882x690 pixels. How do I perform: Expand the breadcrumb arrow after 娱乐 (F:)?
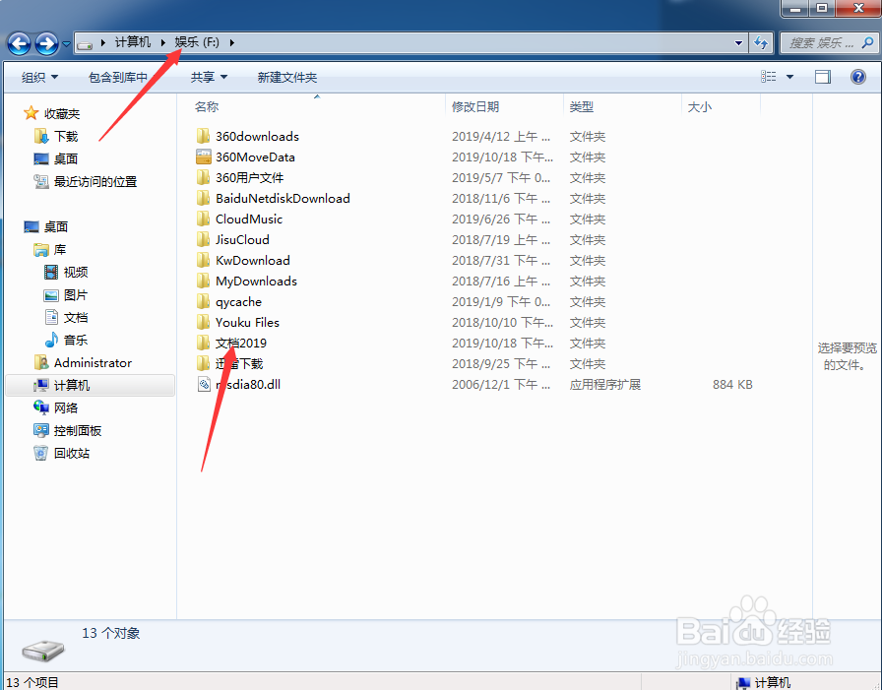pyautogui.click(x=231, y=42)
